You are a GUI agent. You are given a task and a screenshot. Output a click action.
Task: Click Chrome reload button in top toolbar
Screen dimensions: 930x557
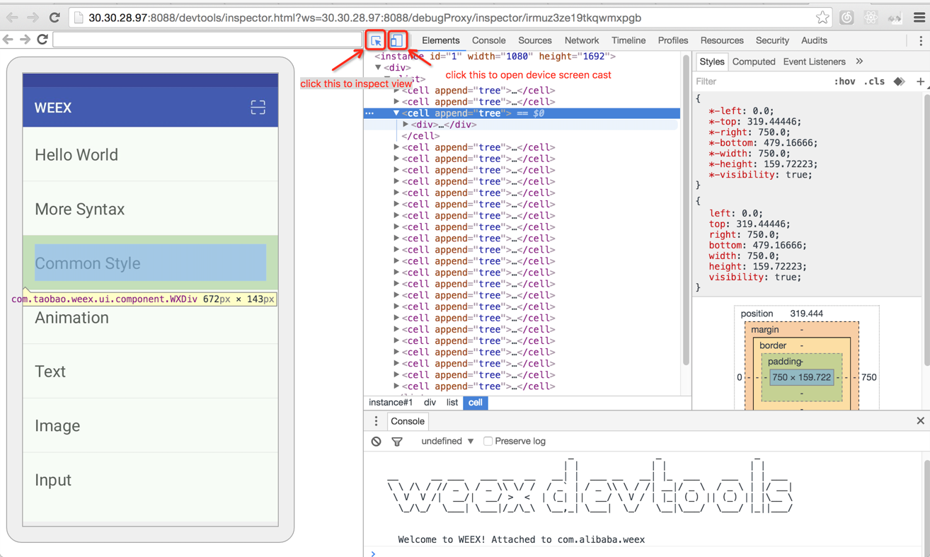[54, 17]
